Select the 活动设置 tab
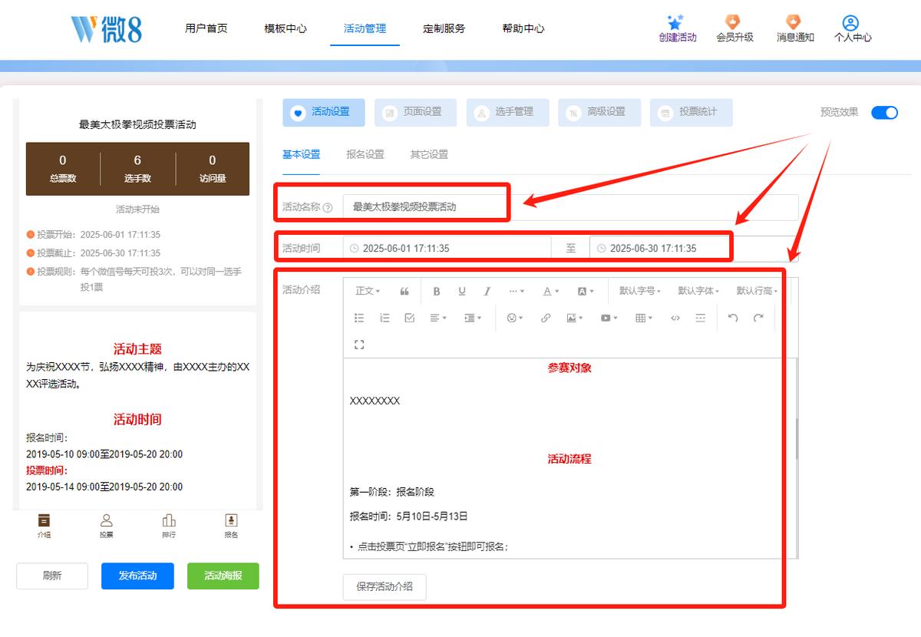Image resolution: width=921 pixels, height=637 pixels. [324, 112]
